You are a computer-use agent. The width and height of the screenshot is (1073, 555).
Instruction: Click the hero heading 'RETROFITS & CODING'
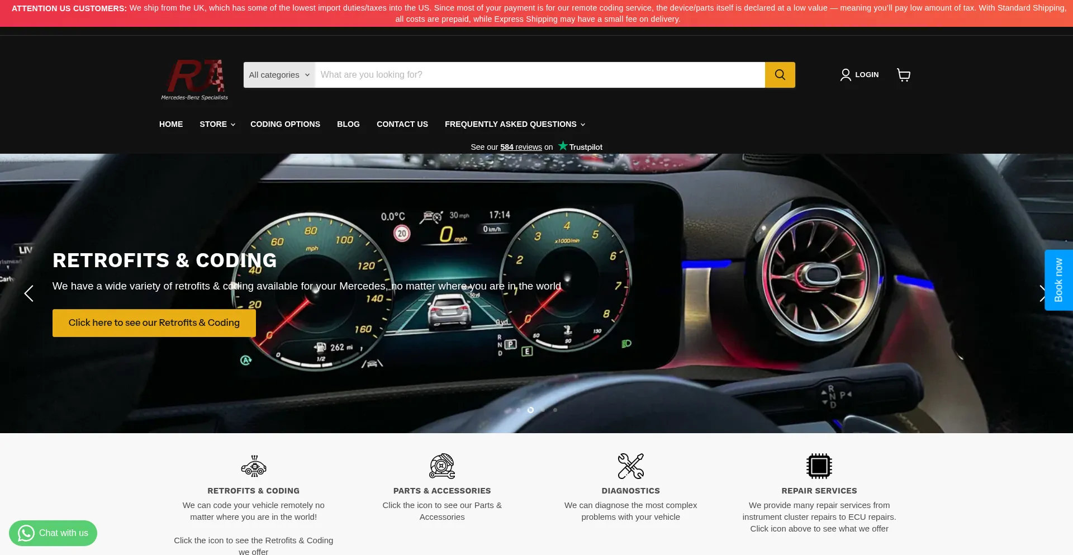(165, 260)
